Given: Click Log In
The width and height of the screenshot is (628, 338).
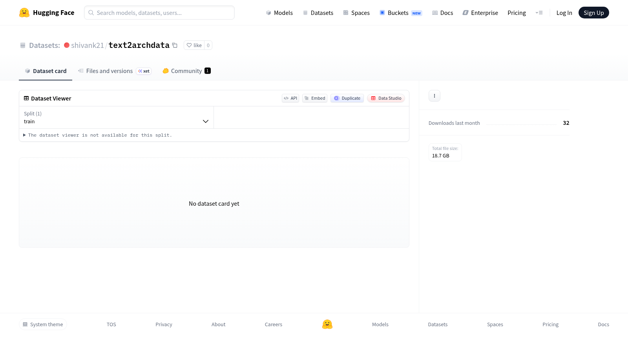Looking at the screenshot, I should 564,13.
